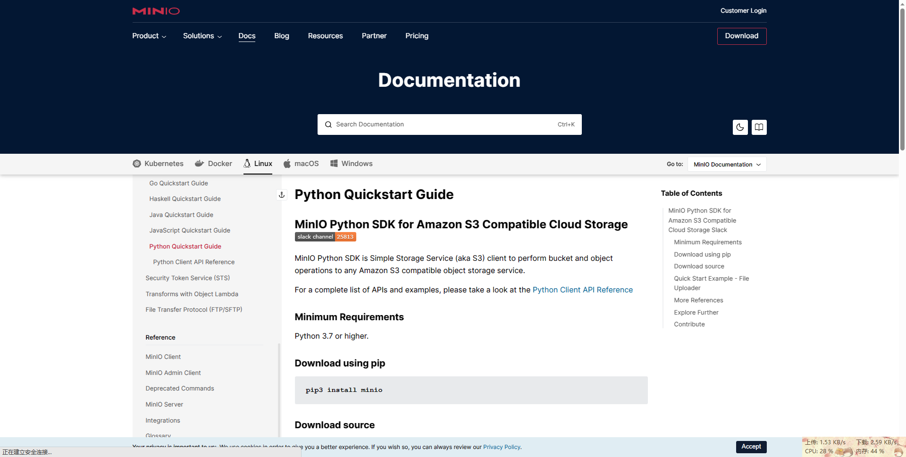This screenshot has height=457, width=906.
Task: Click the CPU usage readout
Action: (x=819, y=451)
